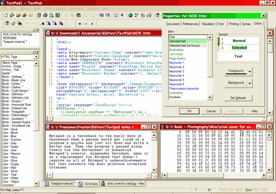Run the spell check icon
The width and height of the screenshot is (276, 194).
pyautogui.click(x=136, y=16)
